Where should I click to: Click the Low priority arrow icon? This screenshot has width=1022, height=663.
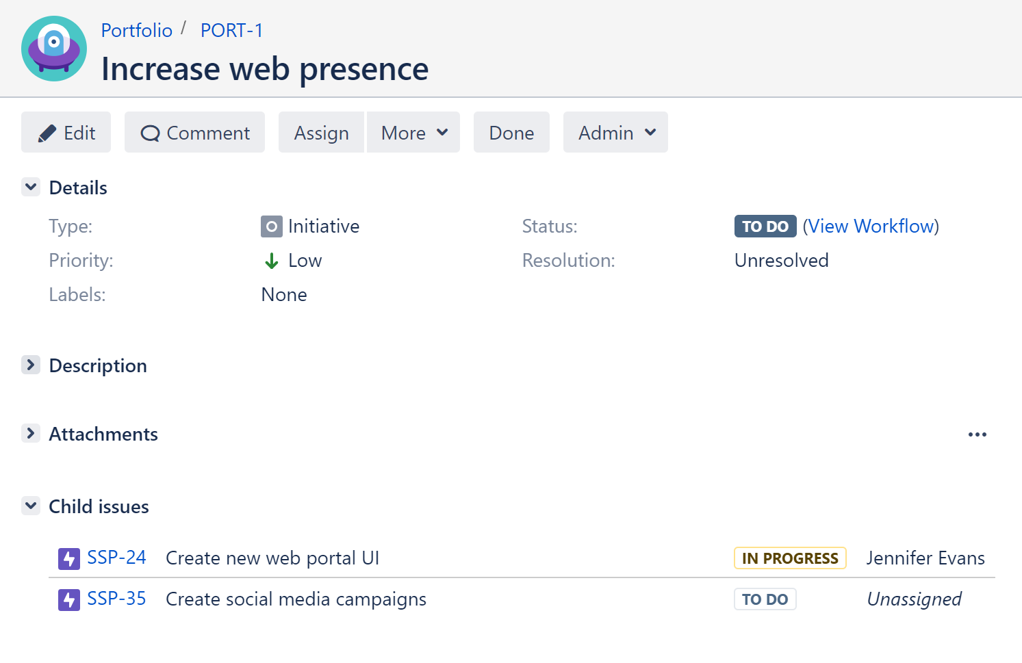click(272, 261)
